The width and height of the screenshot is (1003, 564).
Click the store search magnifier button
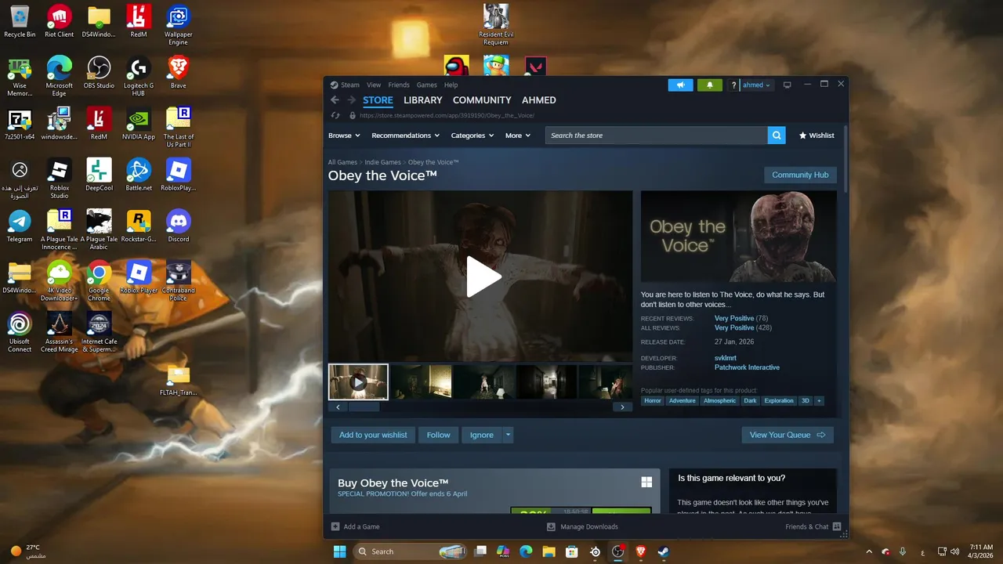click(777, 136)
